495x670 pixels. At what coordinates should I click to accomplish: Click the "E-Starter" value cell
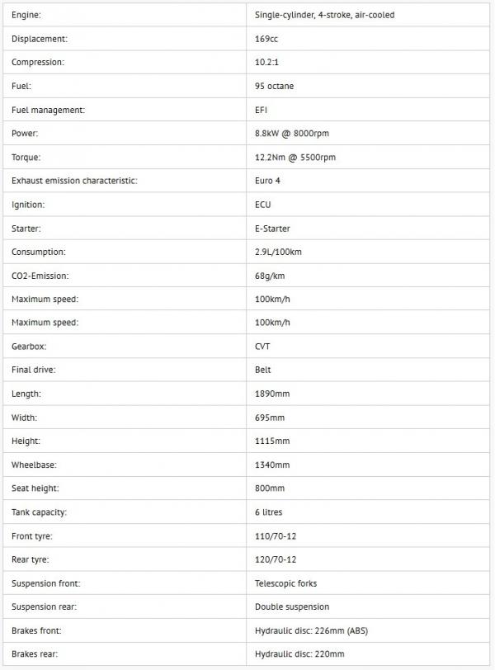point(273,228)
